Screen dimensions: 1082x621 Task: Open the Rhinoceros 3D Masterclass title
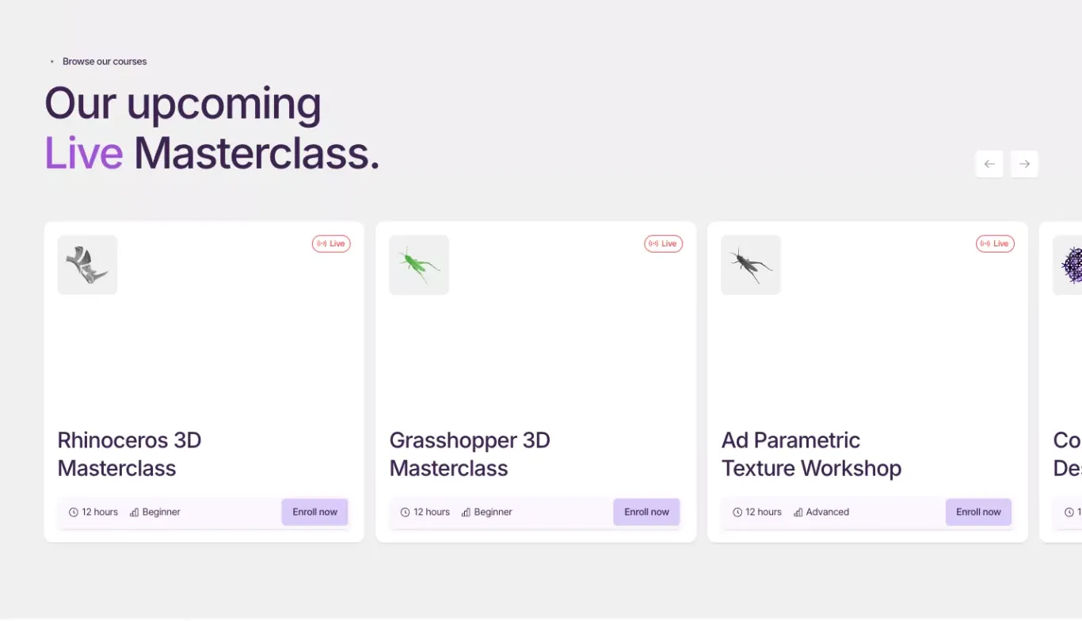[129, 454]
